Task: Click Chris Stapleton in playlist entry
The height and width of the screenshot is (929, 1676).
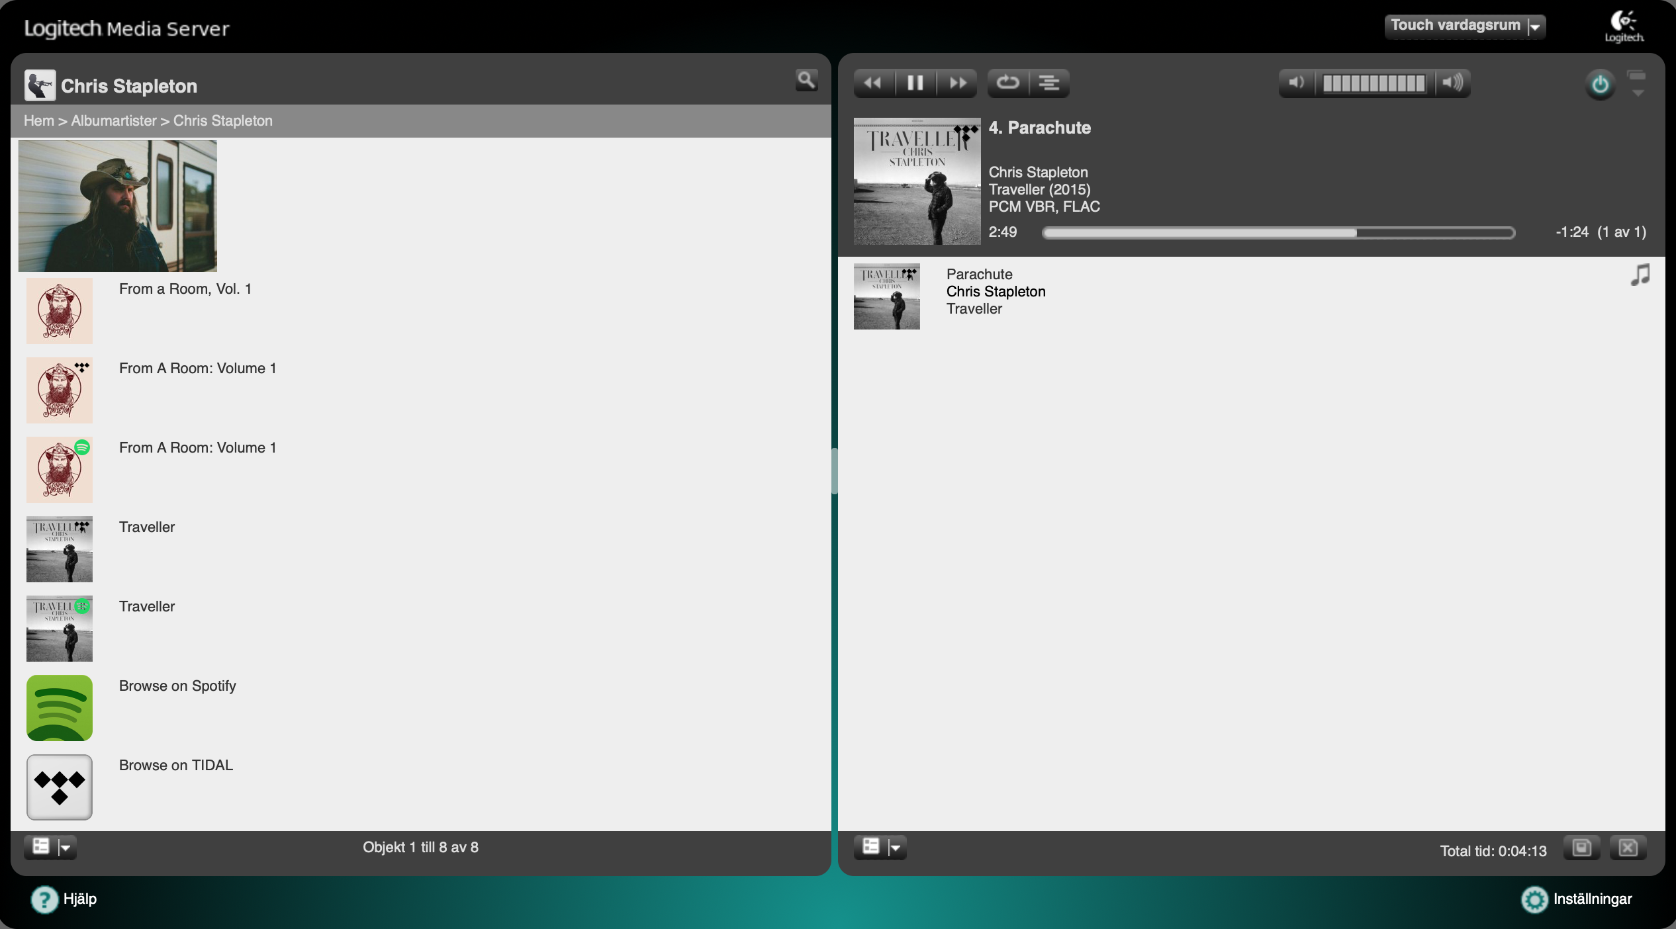Action: [996, 291]
